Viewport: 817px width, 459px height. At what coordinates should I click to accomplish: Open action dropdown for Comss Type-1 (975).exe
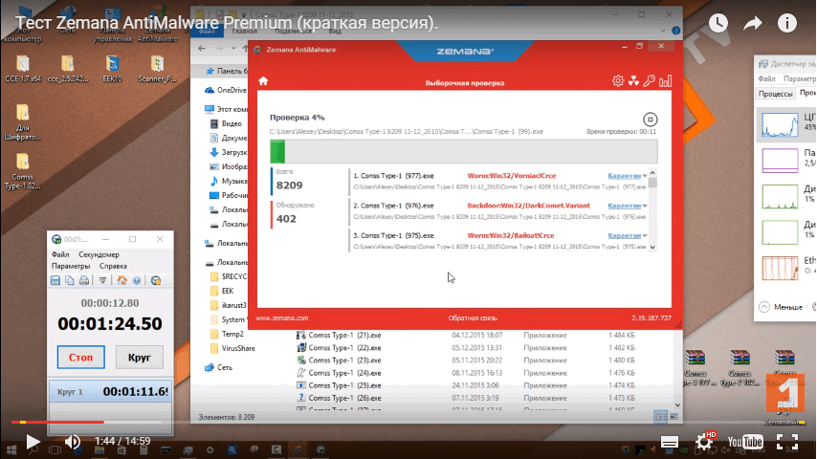[x=645, y=235]
